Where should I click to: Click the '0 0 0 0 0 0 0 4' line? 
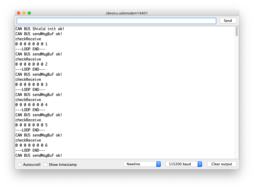(31, 105)
